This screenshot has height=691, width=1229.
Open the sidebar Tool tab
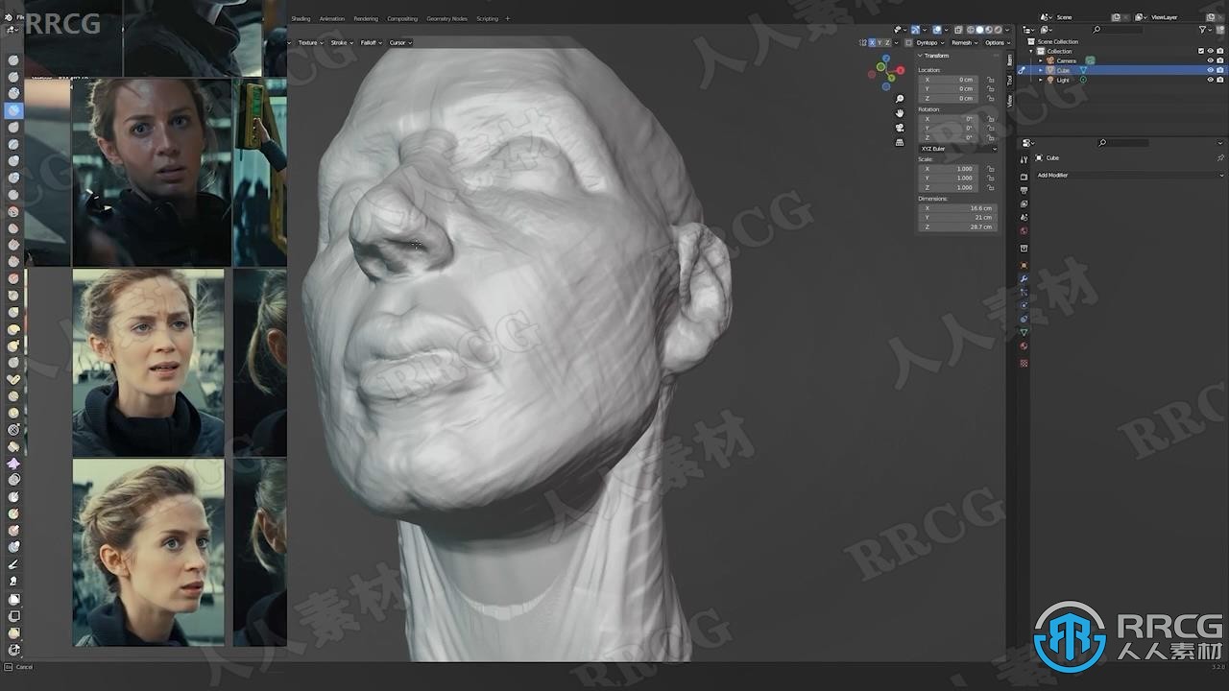point(1009,80)
